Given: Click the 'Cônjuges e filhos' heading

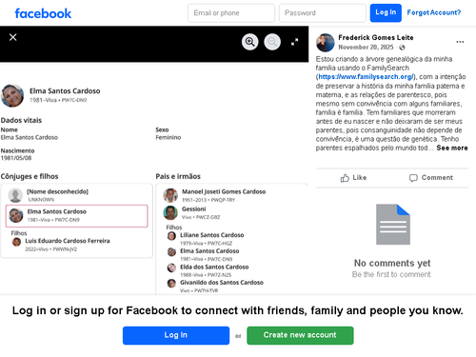Looking at the screenshot, I should click(30, 176).
